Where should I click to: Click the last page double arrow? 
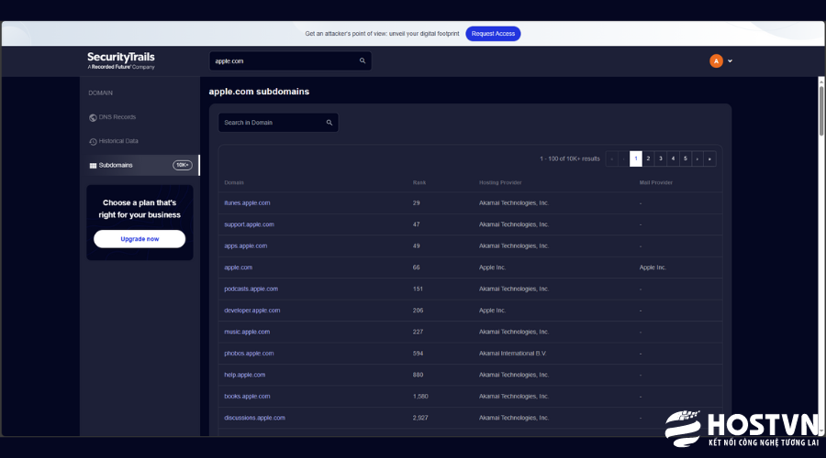[709, 158]
